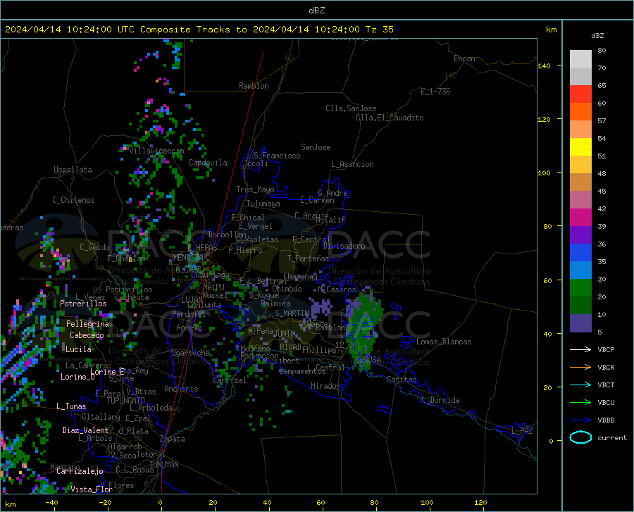Click the Mirador place label
This screenshot has height=512, width=634.
[x=325, y=386]
